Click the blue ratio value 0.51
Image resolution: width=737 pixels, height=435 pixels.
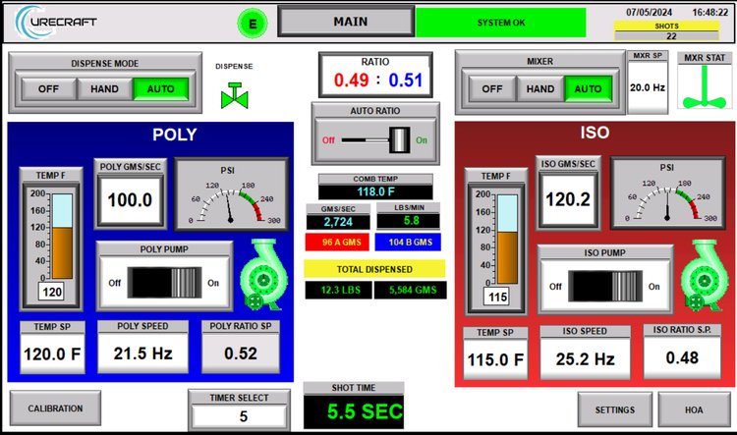[406, 80]
